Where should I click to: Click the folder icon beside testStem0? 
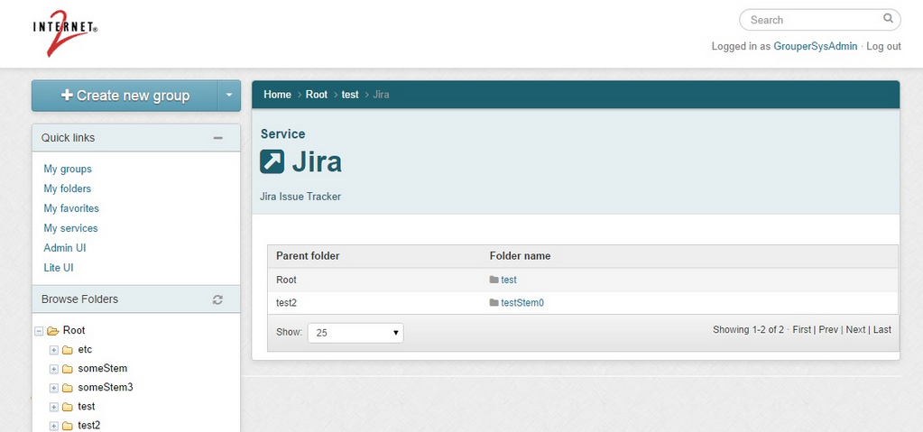click(494, 302)
